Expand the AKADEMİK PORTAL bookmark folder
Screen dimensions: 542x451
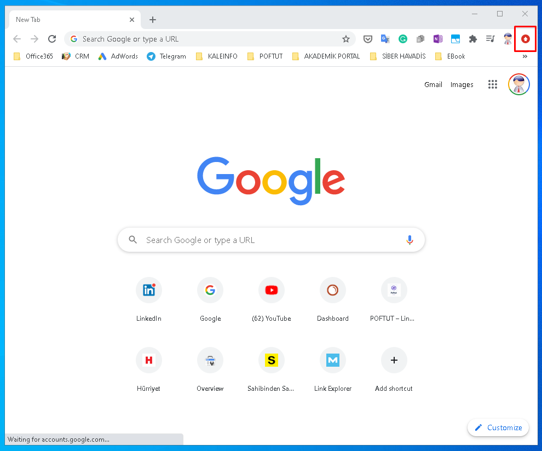pyautogui.click(x=326, y=56)
